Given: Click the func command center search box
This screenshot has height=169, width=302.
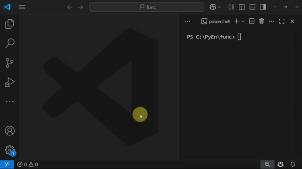Looking at the screenshot, I should point(146,7).
